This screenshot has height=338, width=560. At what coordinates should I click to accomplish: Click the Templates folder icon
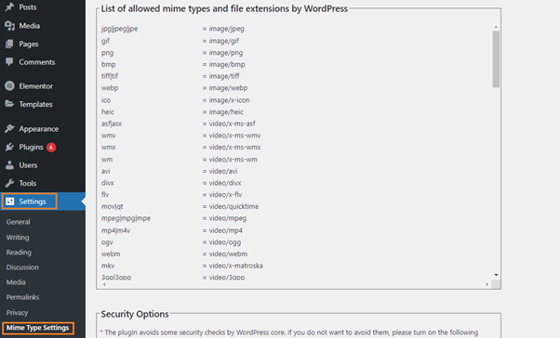click(9, 104)
